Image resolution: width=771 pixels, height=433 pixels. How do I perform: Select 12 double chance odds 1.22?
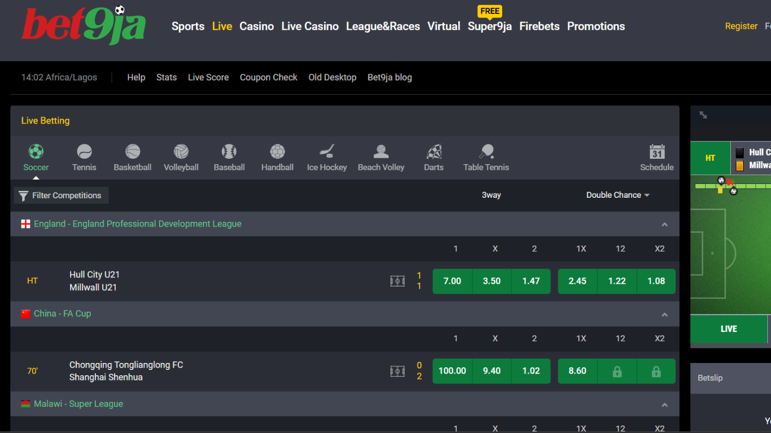coord(617,281)
